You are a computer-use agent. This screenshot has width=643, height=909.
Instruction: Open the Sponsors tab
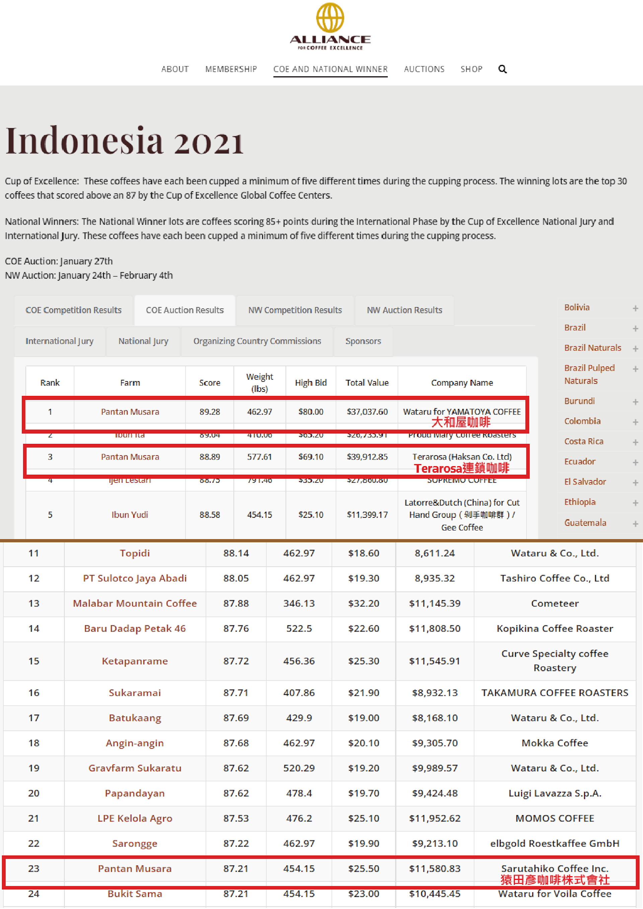363,341
